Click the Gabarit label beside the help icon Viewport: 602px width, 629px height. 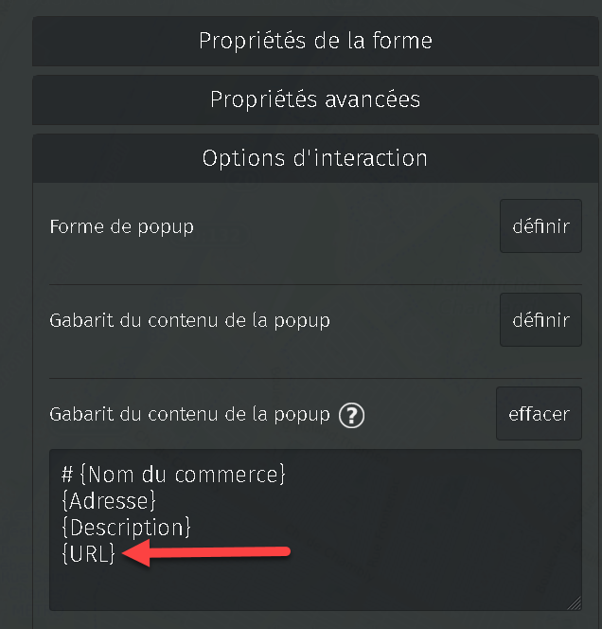point(189,415)
